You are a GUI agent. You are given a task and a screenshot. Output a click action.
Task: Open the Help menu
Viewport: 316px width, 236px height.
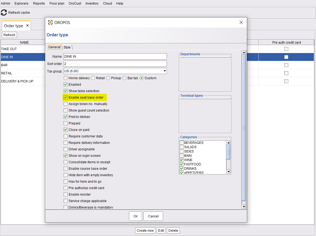point(120,4)
